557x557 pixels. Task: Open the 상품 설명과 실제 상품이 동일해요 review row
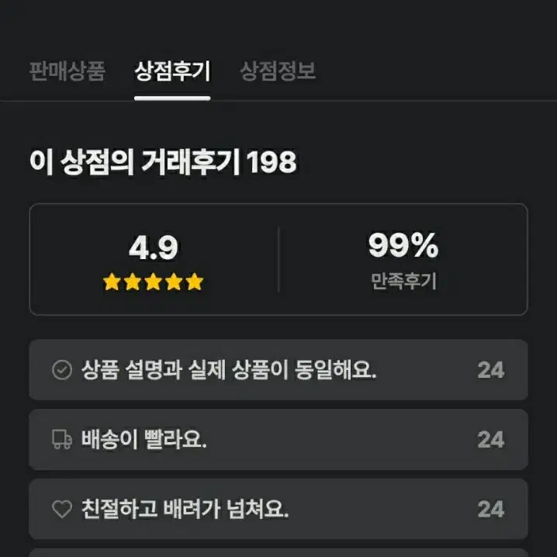coord(278,370)
